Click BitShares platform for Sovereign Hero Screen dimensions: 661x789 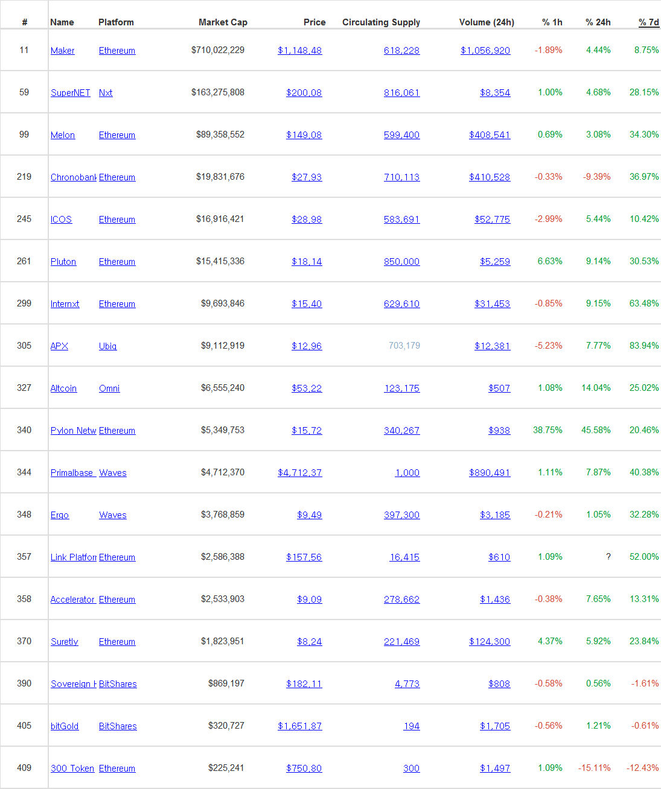pos(118,684)
